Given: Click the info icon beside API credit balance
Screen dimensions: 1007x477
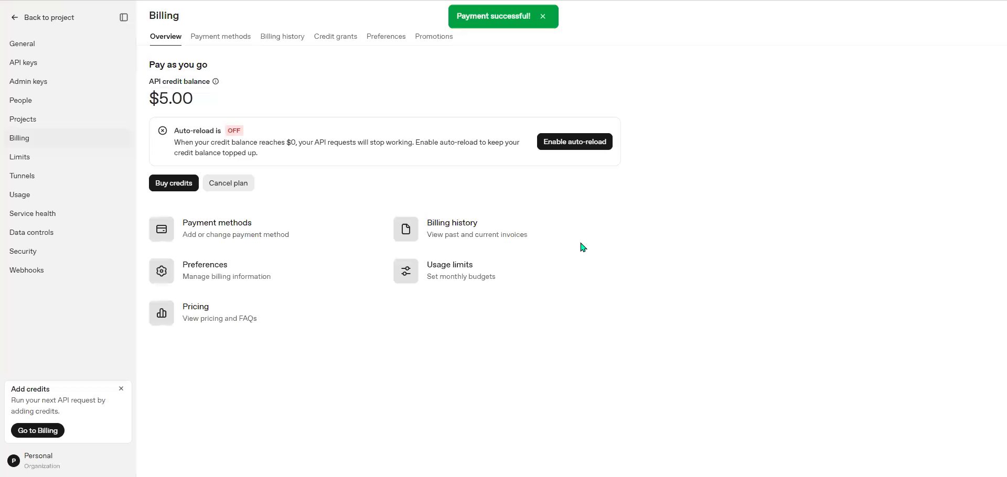Looking at the screenshot, I should [216, 81].
